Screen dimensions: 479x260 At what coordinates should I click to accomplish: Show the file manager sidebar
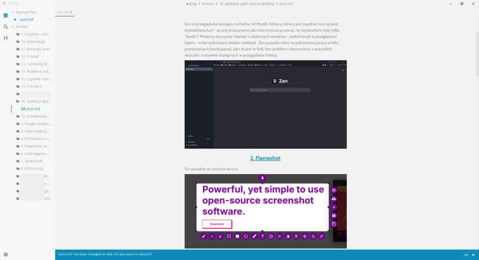[6, 15]
